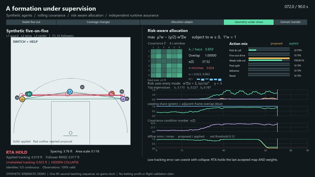Click the Five-out drive allocation bar

[269, 55]
